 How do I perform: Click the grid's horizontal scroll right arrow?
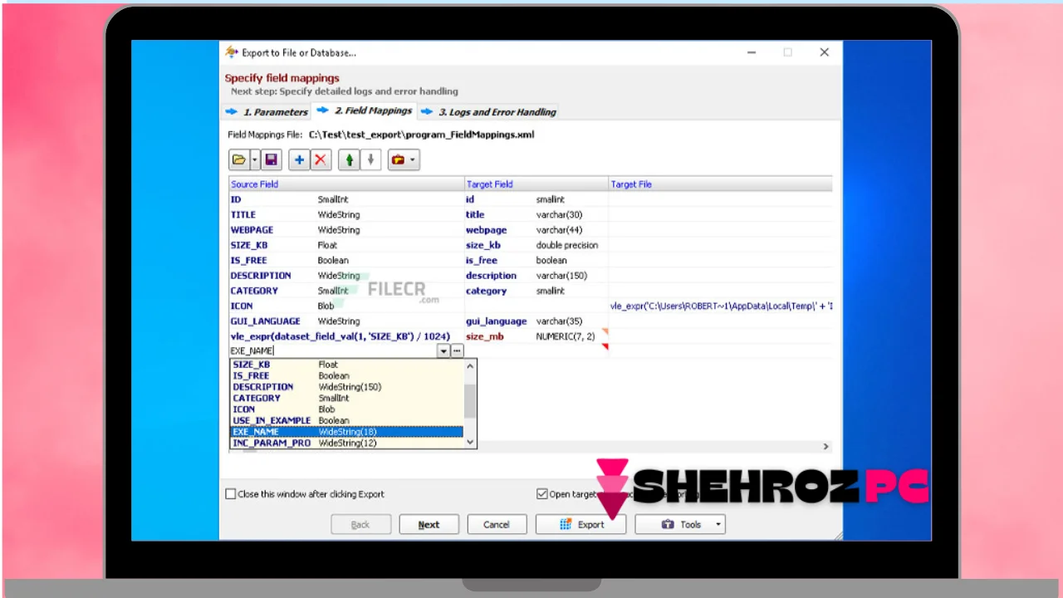pos(825,447)
